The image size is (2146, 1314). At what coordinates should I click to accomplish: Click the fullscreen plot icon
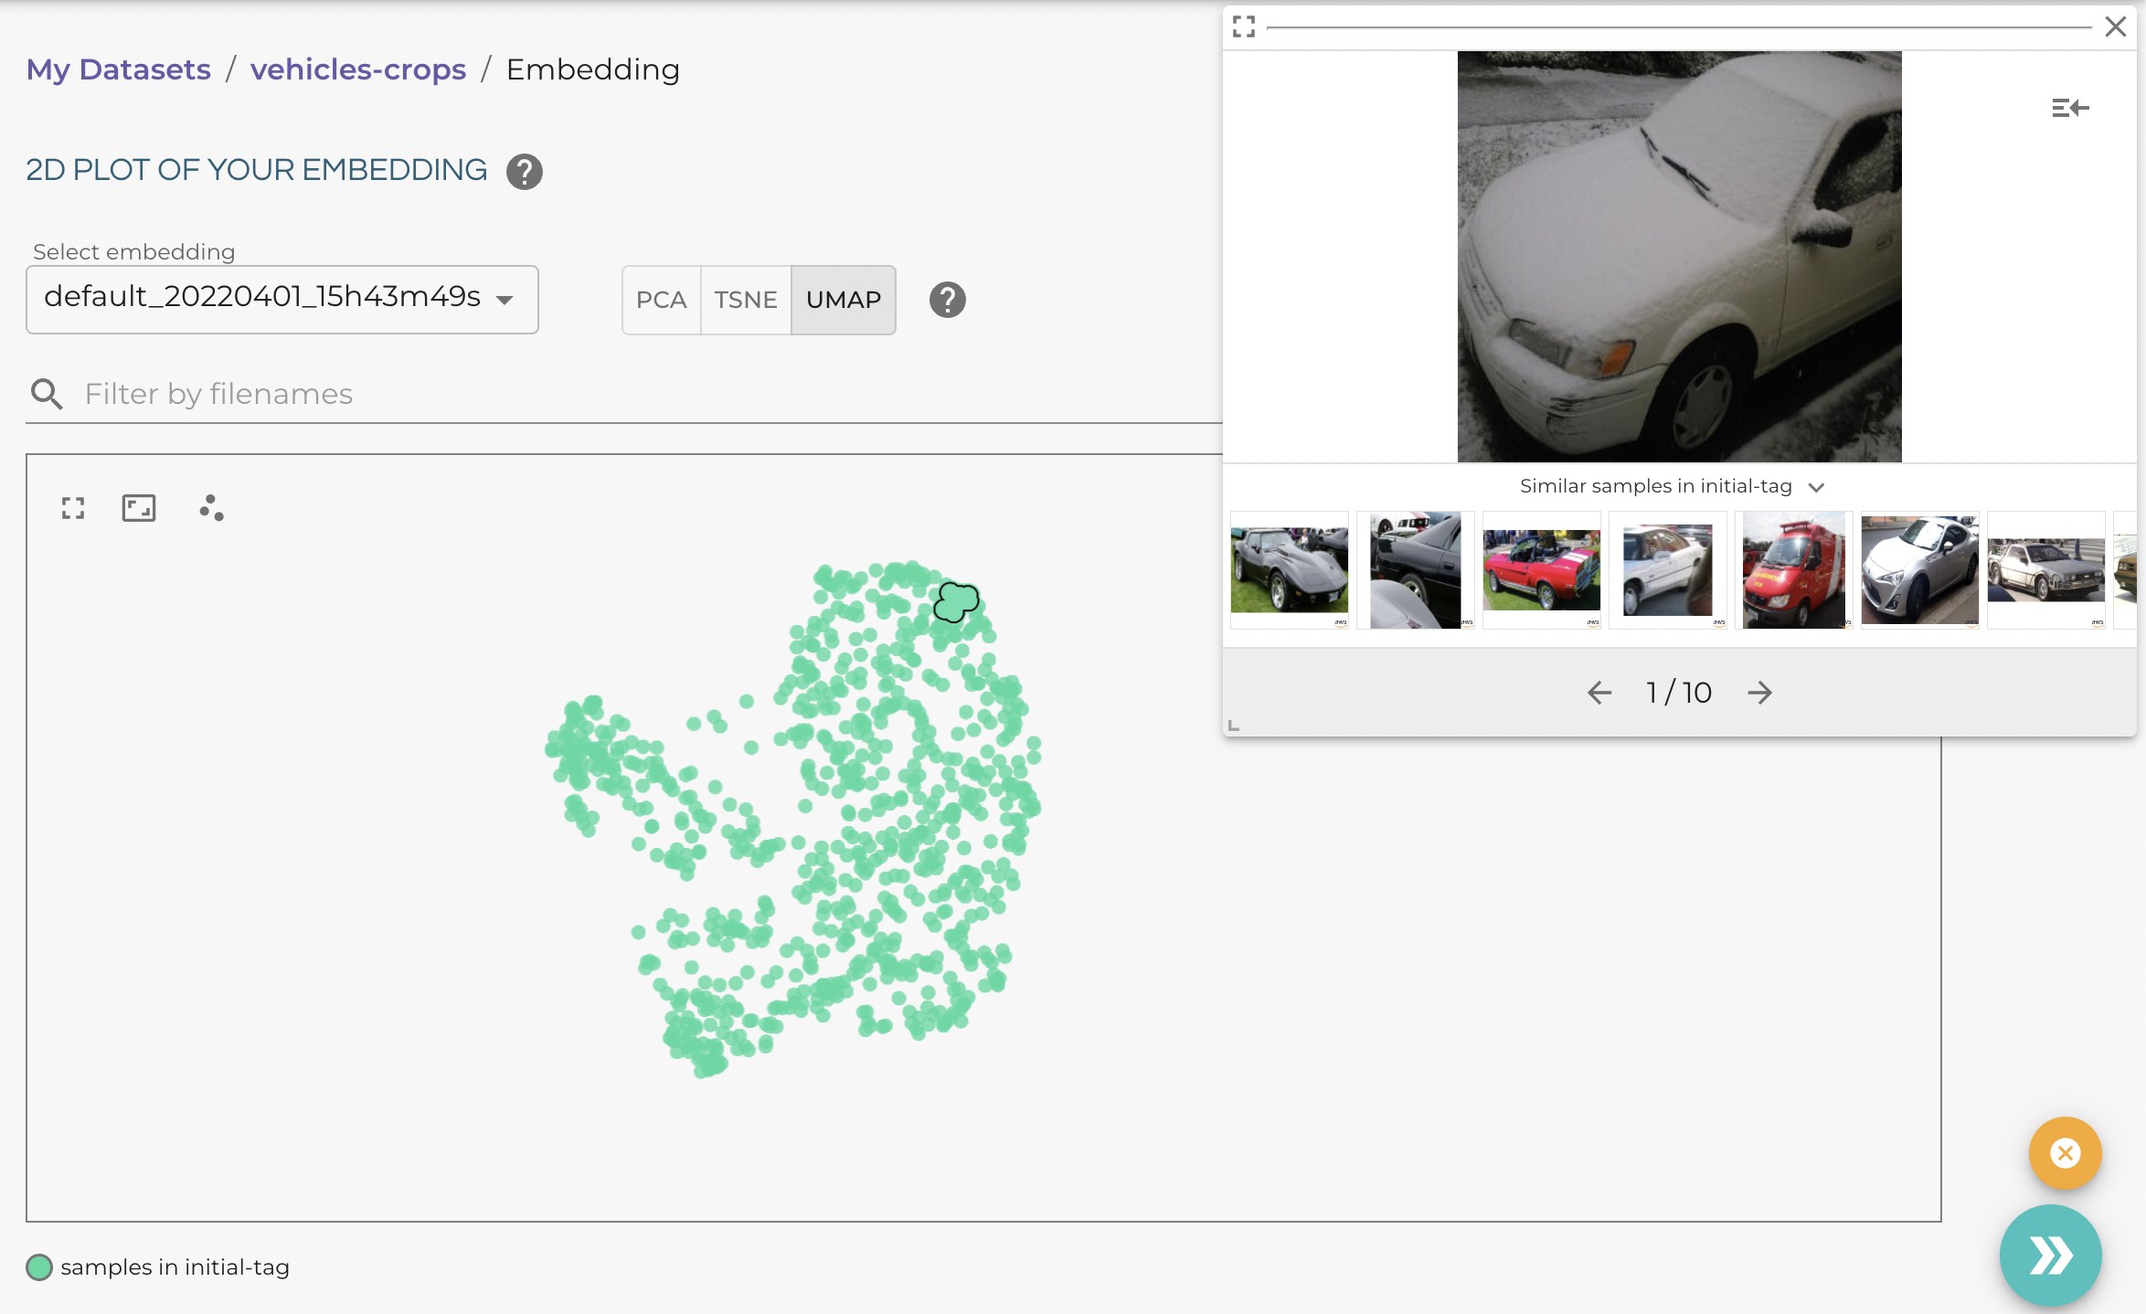(x=73, y=508)
